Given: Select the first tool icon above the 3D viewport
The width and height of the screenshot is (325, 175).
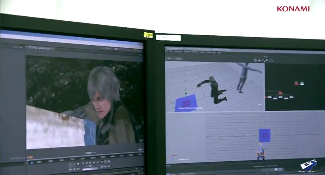Looking at the screenshot, I should [255, 60].
